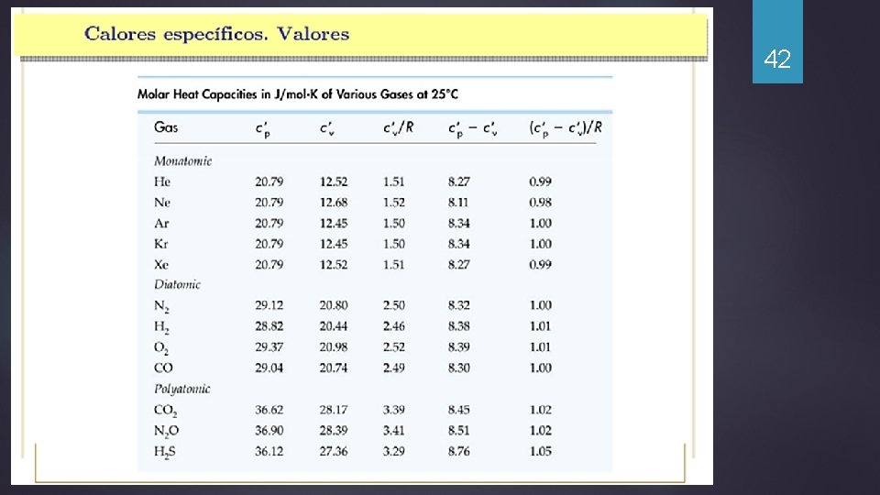Screen dimensions: 880x495
Task: Click value 8.39 in the O2 row
Action: 458,347
